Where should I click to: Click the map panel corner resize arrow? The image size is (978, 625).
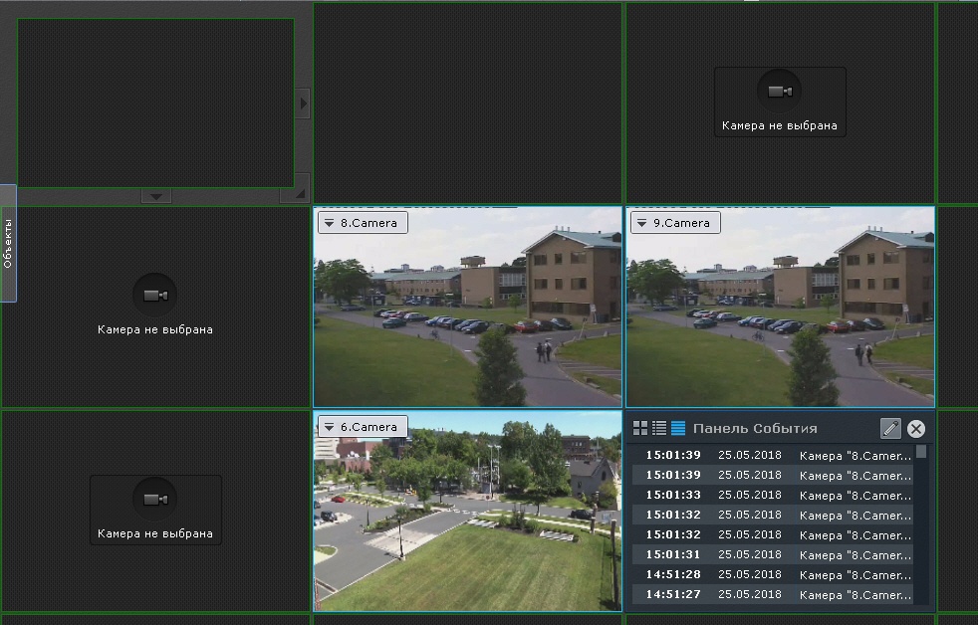(301, 193)
